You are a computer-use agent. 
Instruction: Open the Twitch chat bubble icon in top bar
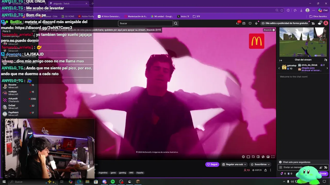[250, 23]
